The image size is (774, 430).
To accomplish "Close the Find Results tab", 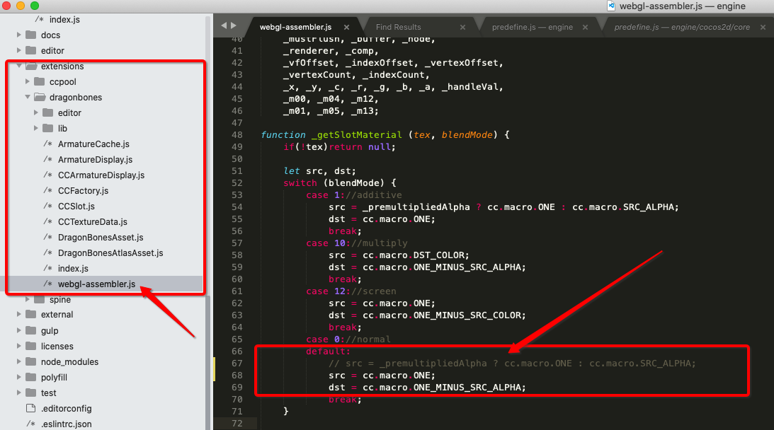I will [462, 28].
